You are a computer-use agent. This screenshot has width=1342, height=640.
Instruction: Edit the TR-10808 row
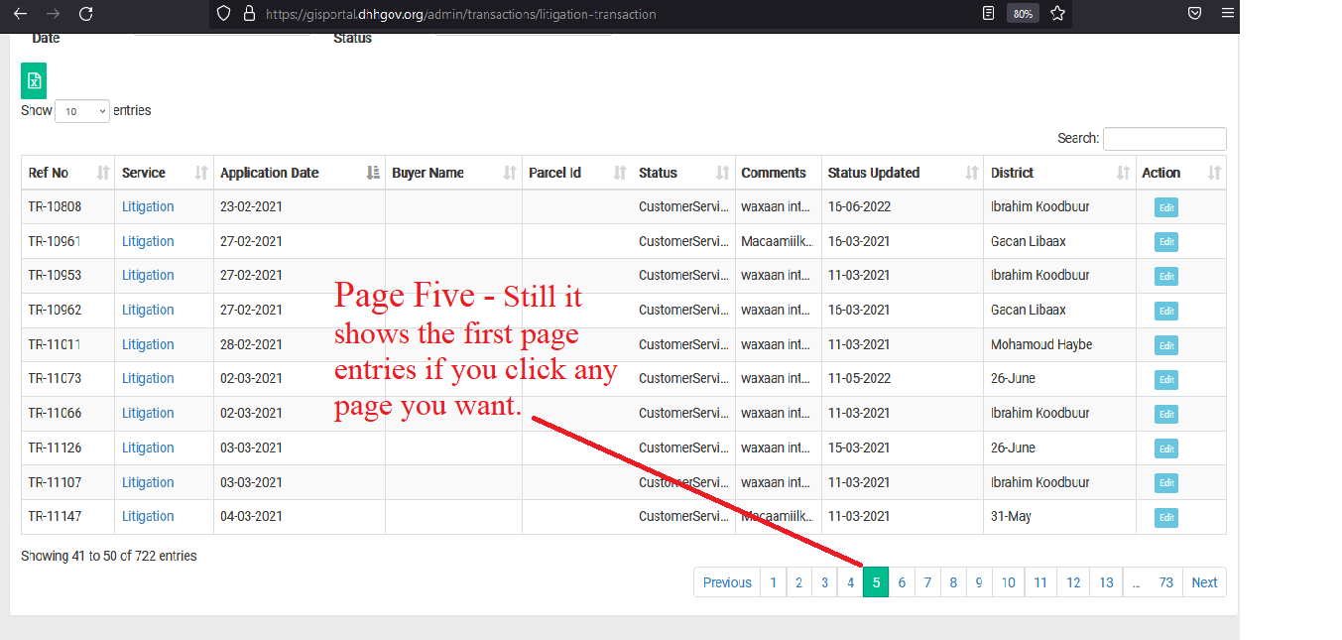[x=1166, y=207]
